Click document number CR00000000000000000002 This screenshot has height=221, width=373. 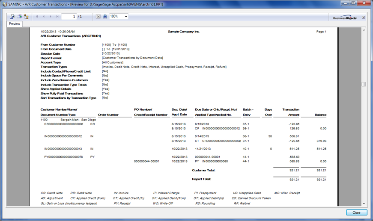(x=63, y=124)
